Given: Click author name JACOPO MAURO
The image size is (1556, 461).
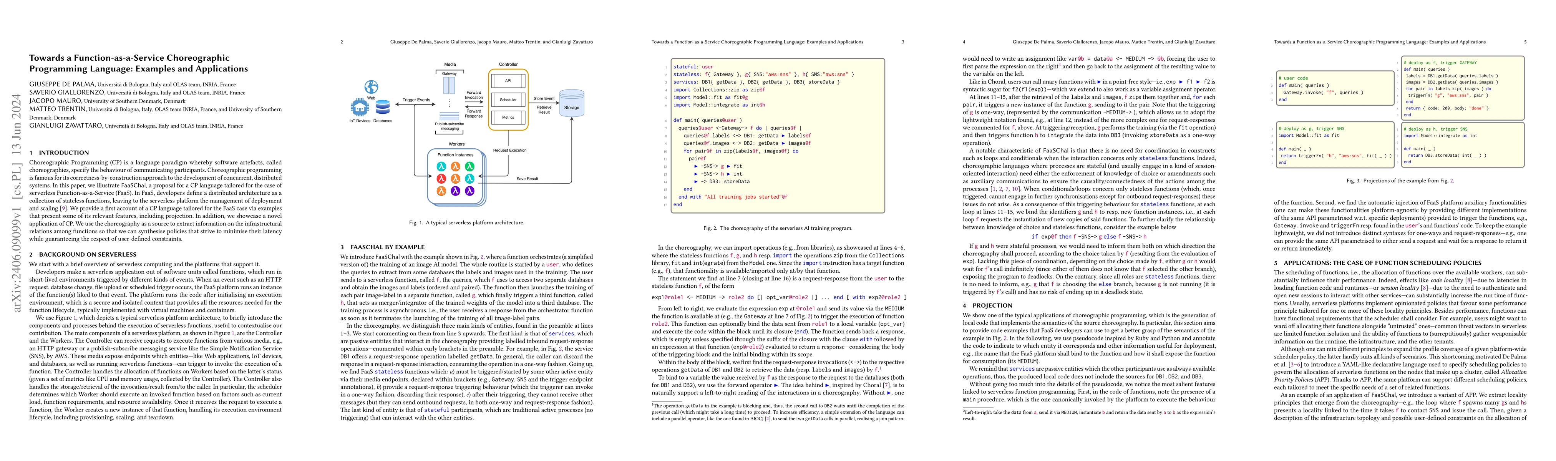Looking at the screenshot, I should click(x=55, y=101).
